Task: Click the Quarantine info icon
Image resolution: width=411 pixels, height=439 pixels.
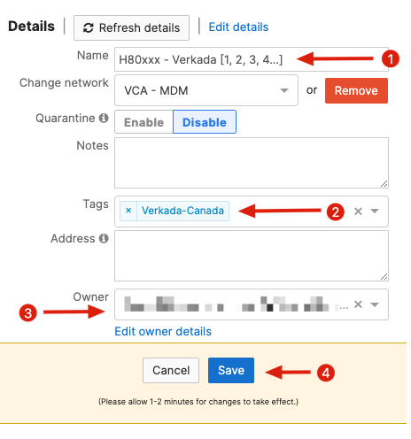Action: point(104,118)
